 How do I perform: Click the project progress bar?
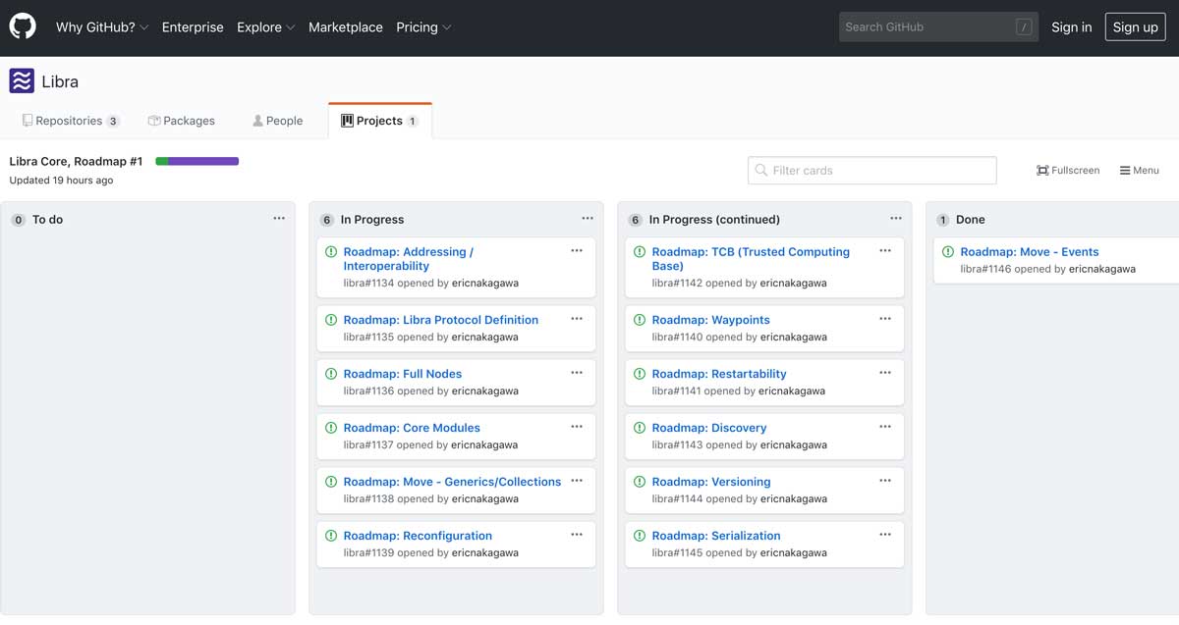click(x=196, y=161)
